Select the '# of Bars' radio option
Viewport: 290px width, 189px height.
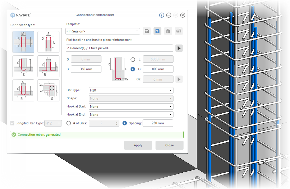tap(68, 123)
